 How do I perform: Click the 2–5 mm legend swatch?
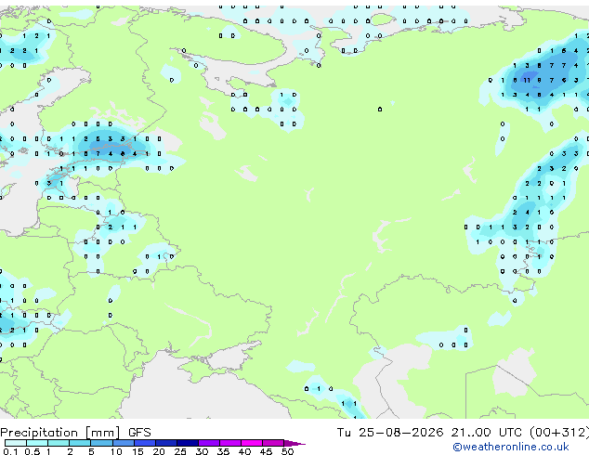click(80, 443)
